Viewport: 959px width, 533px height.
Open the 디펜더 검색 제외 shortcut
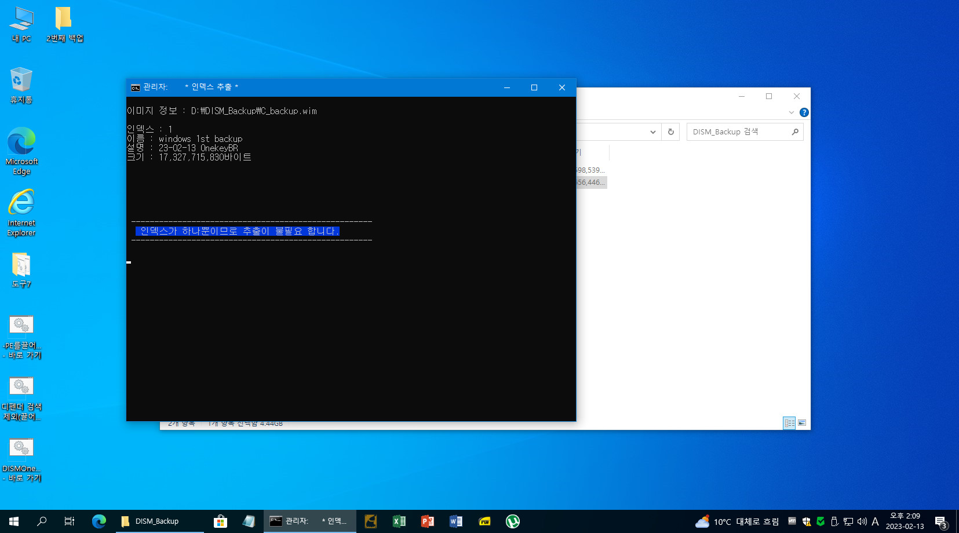click(21, 399)
